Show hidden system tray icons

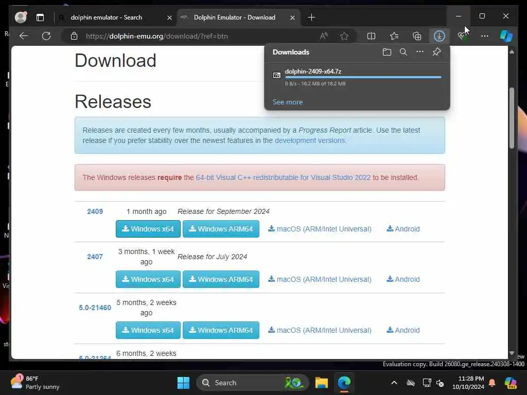click(394, 383)
